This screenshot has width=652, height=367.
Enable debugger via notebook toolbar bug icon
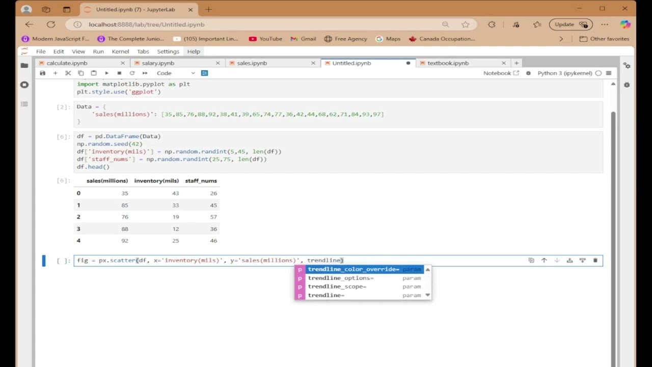click(528, 73)
